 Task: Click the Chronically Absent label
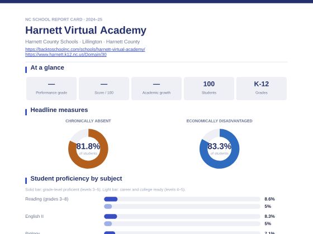pyautogui.click(x=88, y=121)
